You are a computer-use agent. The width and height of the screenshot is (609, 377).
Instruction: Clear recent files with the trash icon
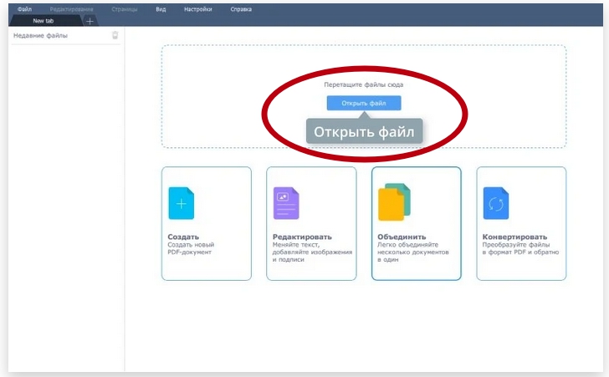pyautogui.click(x=115, y=35)
